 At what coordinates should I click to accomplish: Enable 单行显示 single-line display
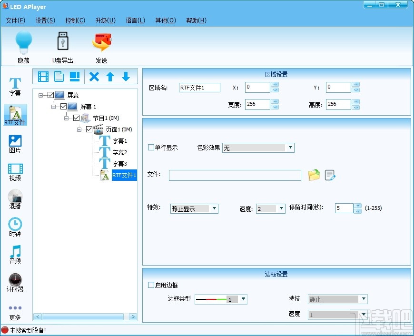click(151, 148)
